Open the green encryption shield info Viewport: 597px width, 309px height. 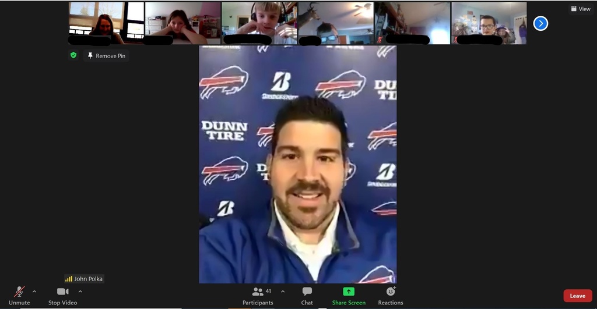pyautogui.click(x=73, y=55)
